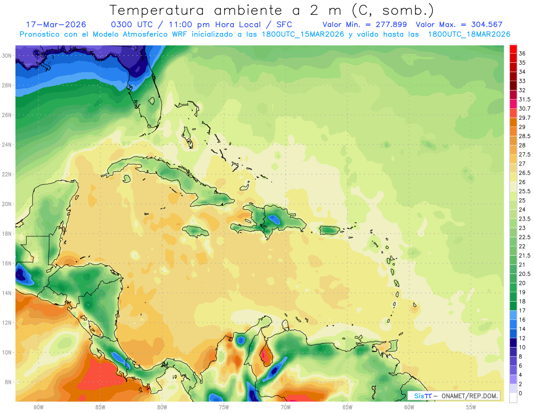This screenshot has height=413, width=534.
Task: Click the legend value '25.5'
Action: [525, 191]
